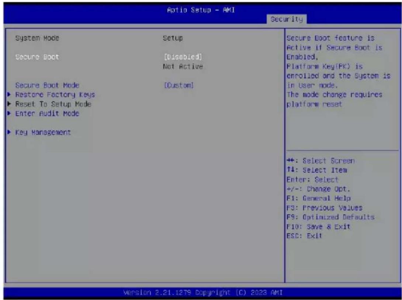Screen dimensions: 402x300
Task: Click the F9: Optimized Defaults hint
Action: point(330,217)
